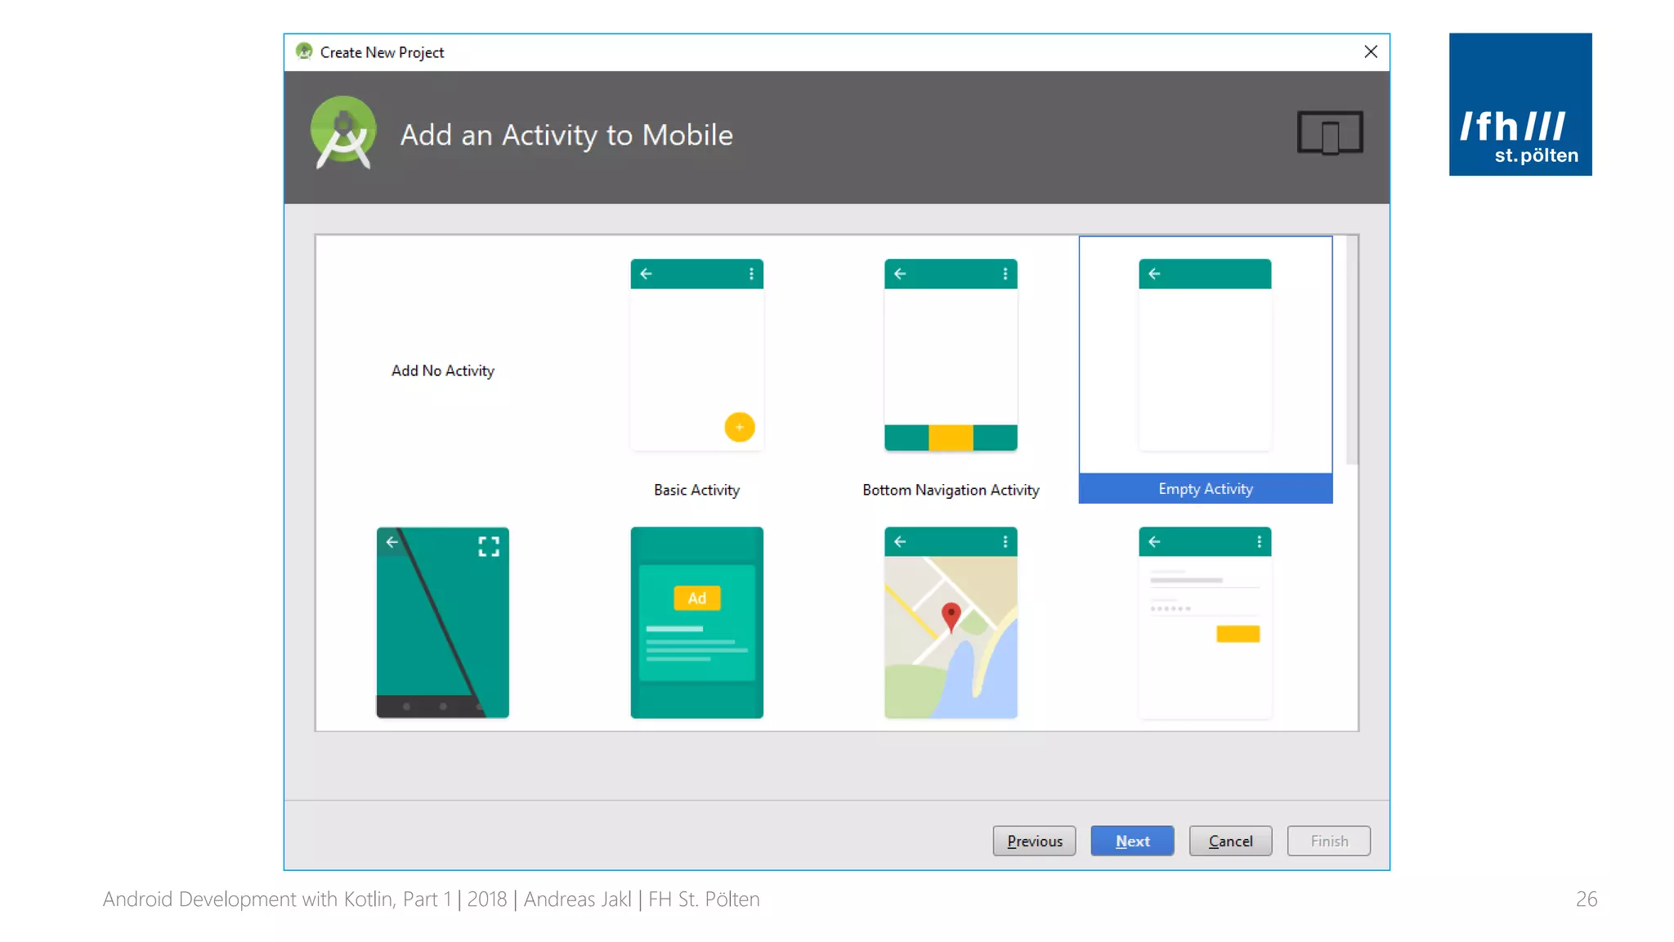Click the Finish button
The width and height of the screenshot is (1674, 942).
pos(1328,841)
